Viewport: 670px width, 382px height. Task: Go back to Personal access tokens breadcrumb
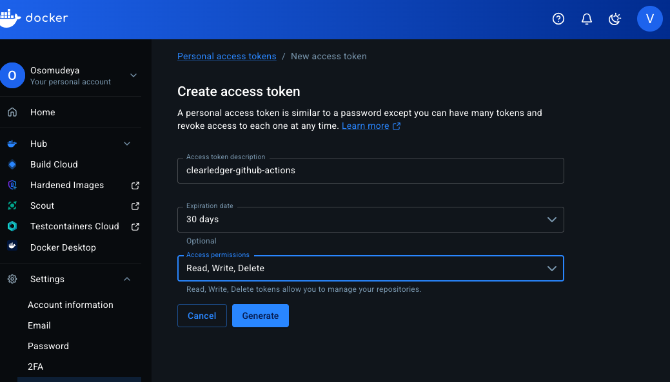tap(227, 56)
